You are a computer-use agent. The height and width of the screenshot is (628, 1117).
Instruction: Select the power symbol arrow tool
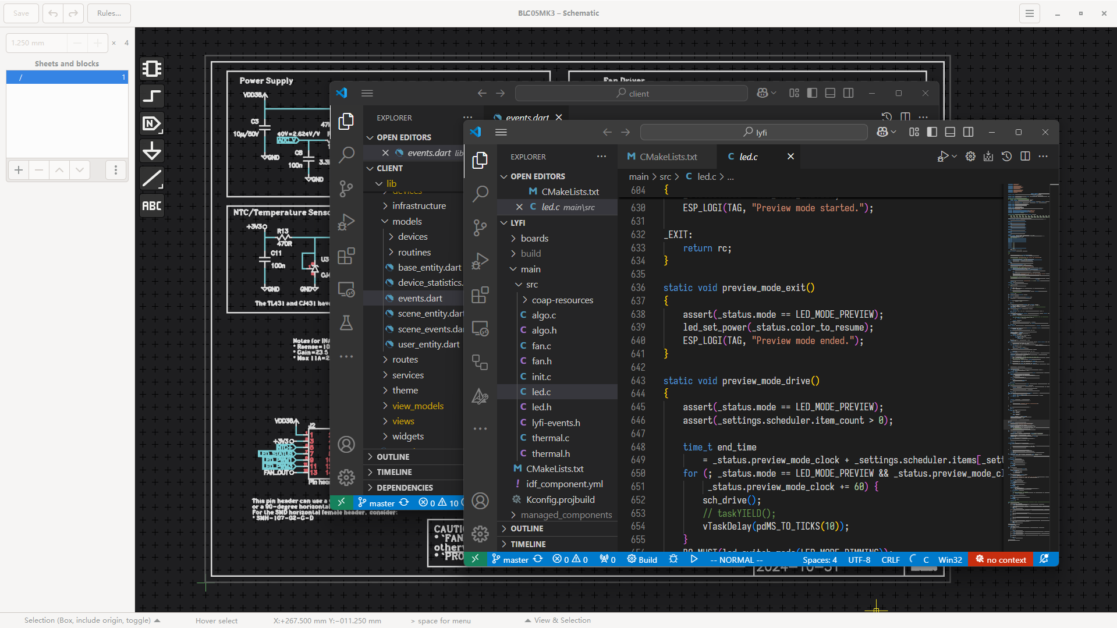coord(152,151)
